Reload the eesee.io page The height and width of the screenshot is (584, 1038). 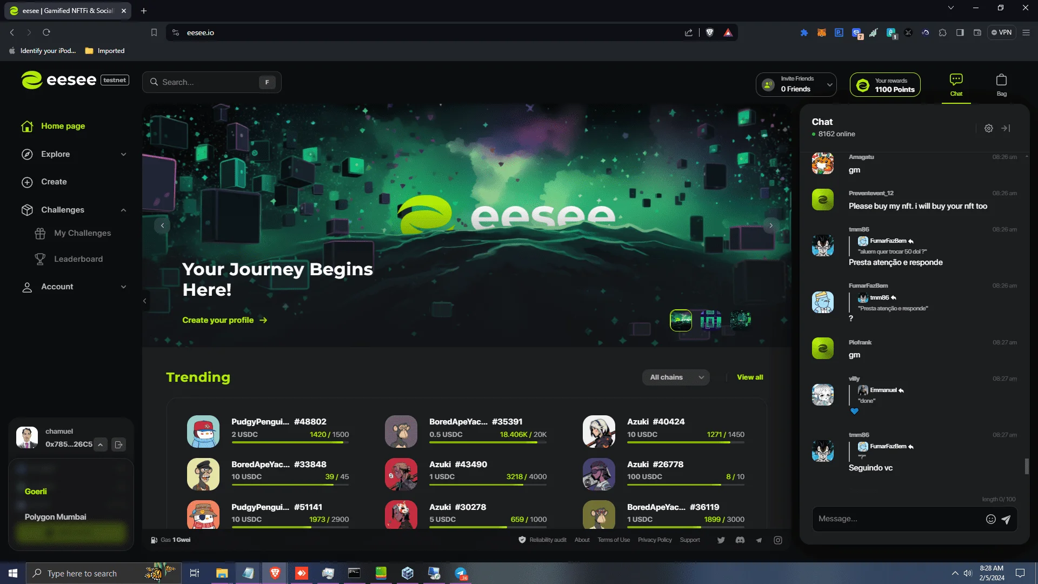46,32
